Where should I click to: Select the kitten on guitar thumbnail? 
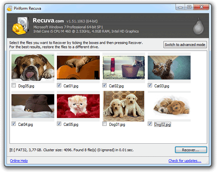point(78,67)
